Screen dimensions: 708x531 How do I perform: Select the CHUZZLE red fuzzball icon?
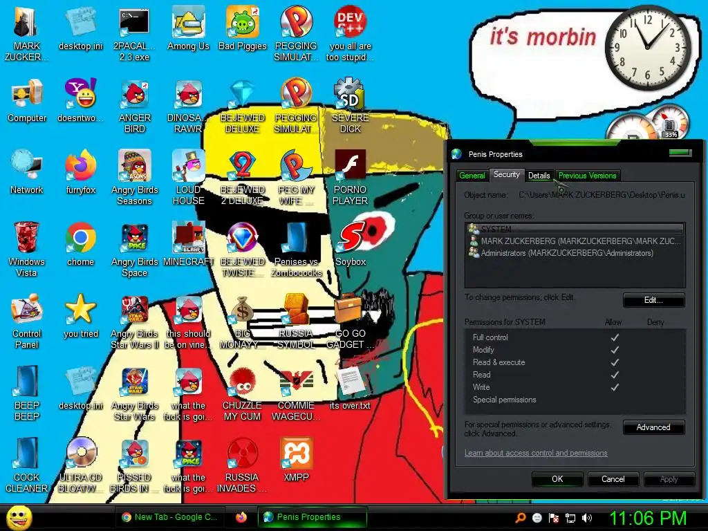click(x=243, y=393)
